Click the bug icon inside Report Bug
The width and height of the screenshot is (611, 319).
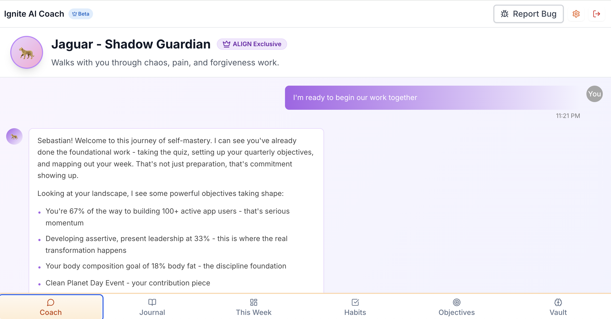pos(505,14)
